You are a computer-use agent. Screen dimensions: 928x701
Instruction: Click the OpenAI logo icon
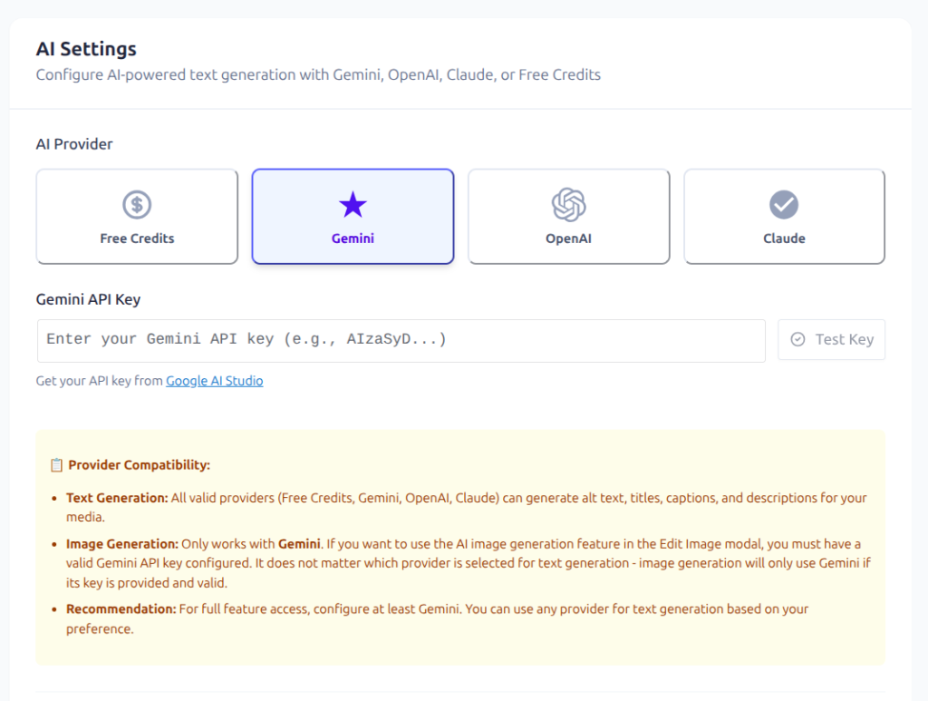(x=568, y=203)
